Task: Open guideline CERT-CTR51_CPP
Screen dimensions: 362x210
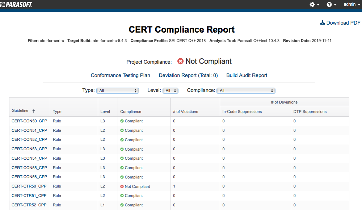Action: coord(29,196)
